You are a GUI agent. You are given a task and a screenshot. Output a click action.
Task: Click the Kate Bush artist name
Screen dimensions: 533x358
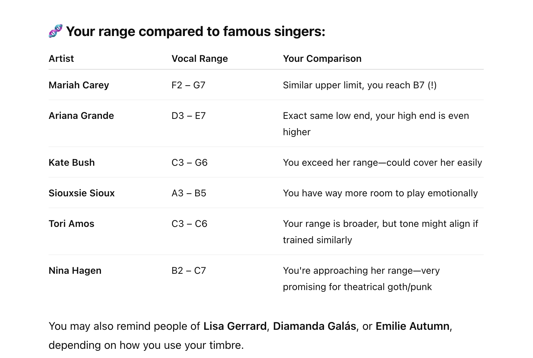tap(72, 163)
